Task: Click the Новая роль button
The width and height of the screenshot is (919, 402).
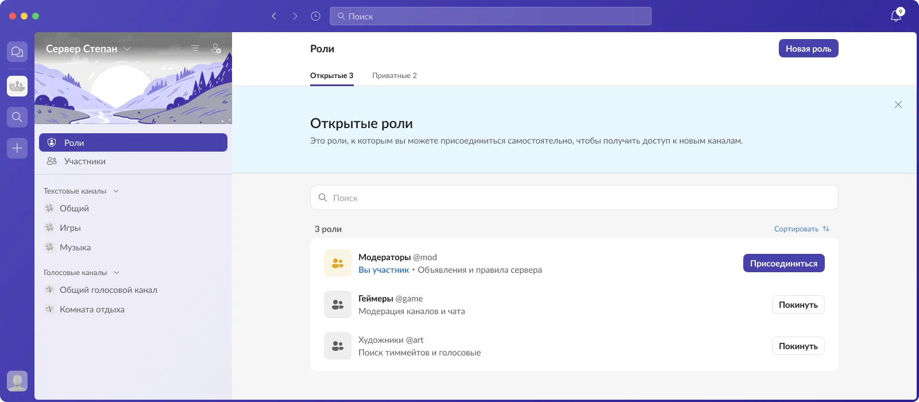Action: coord(809,48)
